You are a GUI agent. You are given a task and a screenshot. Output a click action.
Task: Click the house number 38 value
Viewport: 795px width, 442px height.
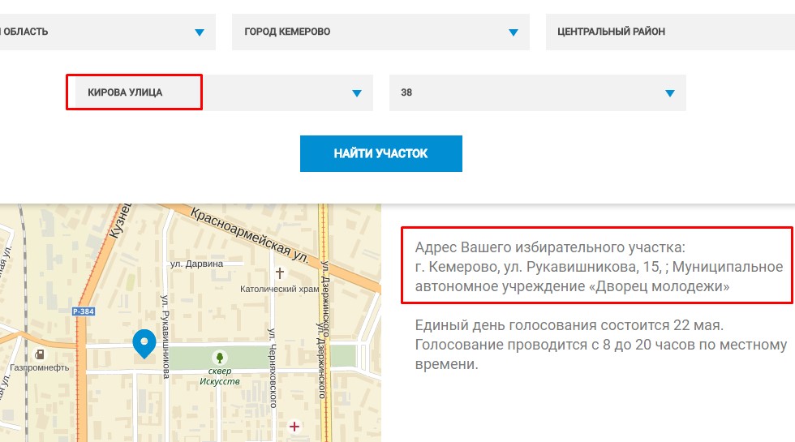point(406,92)
